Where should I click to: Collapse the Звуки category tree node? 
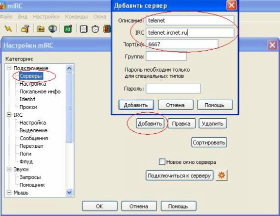9,169
